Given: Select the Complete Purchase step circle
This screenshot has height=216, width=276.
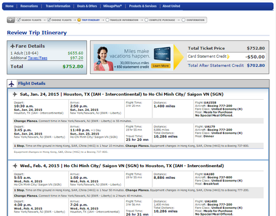Looking at the screenshot, I should (146, 20).
